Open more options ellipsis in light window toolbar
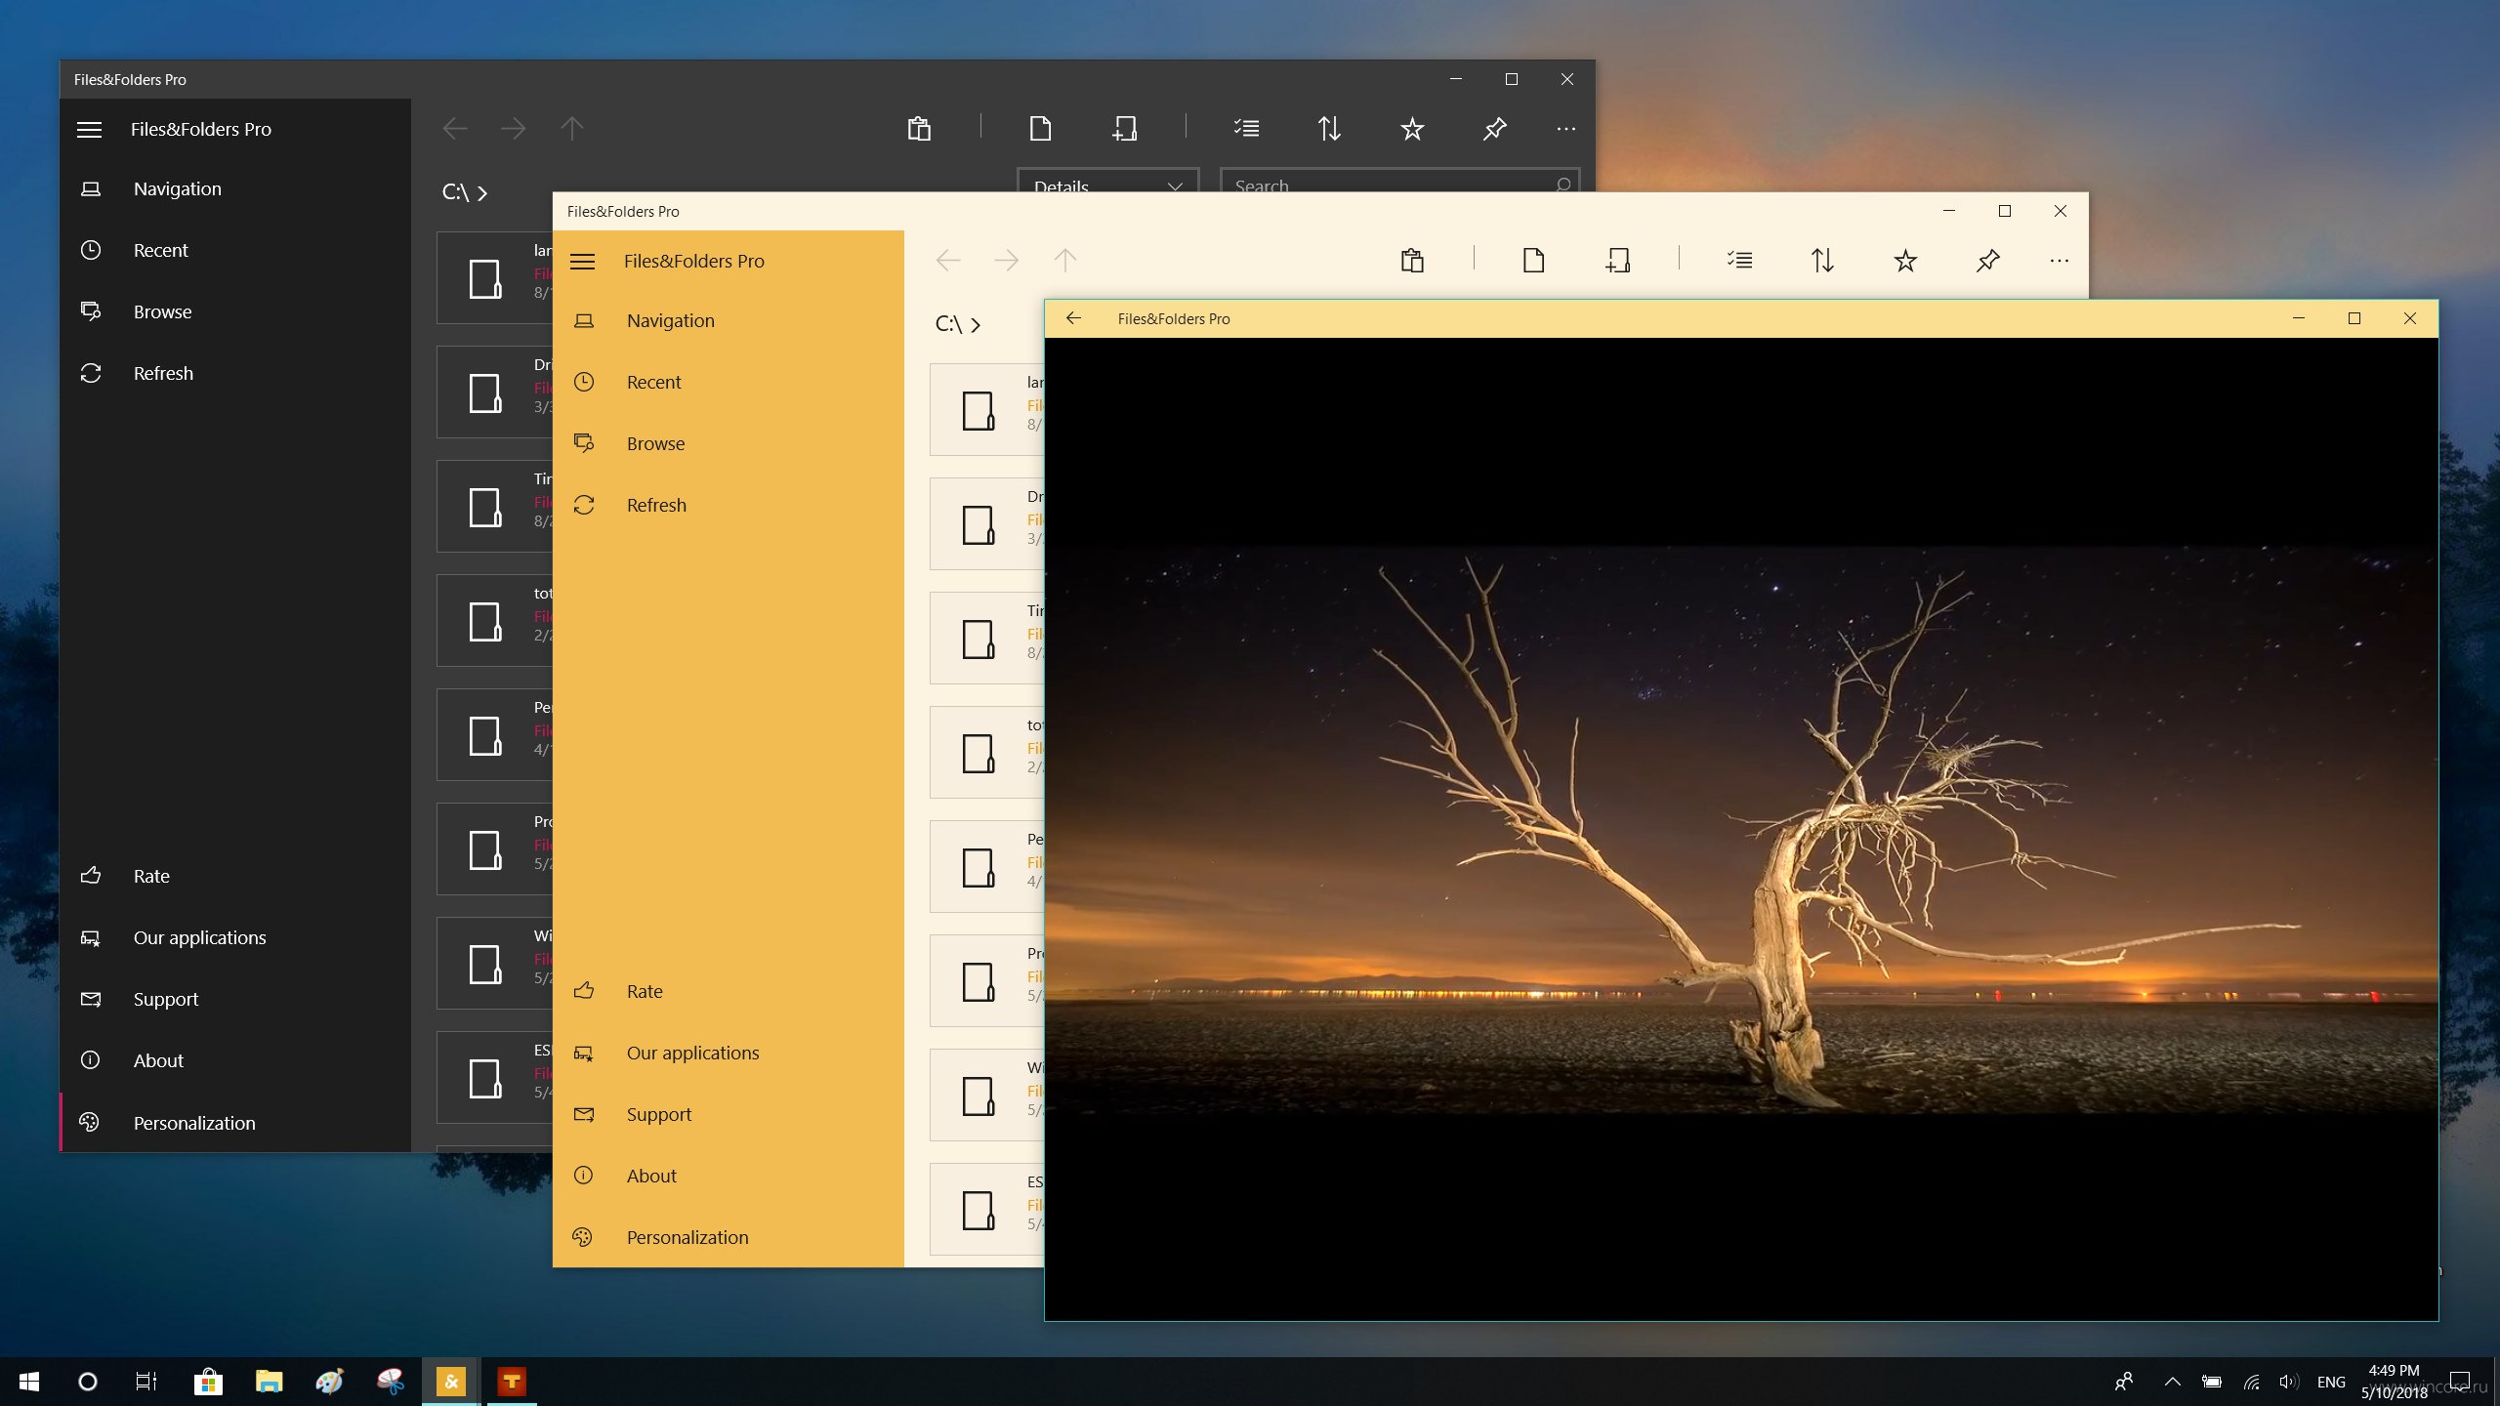This screenshot has width=2500, height=1406. pos(2060,261)
